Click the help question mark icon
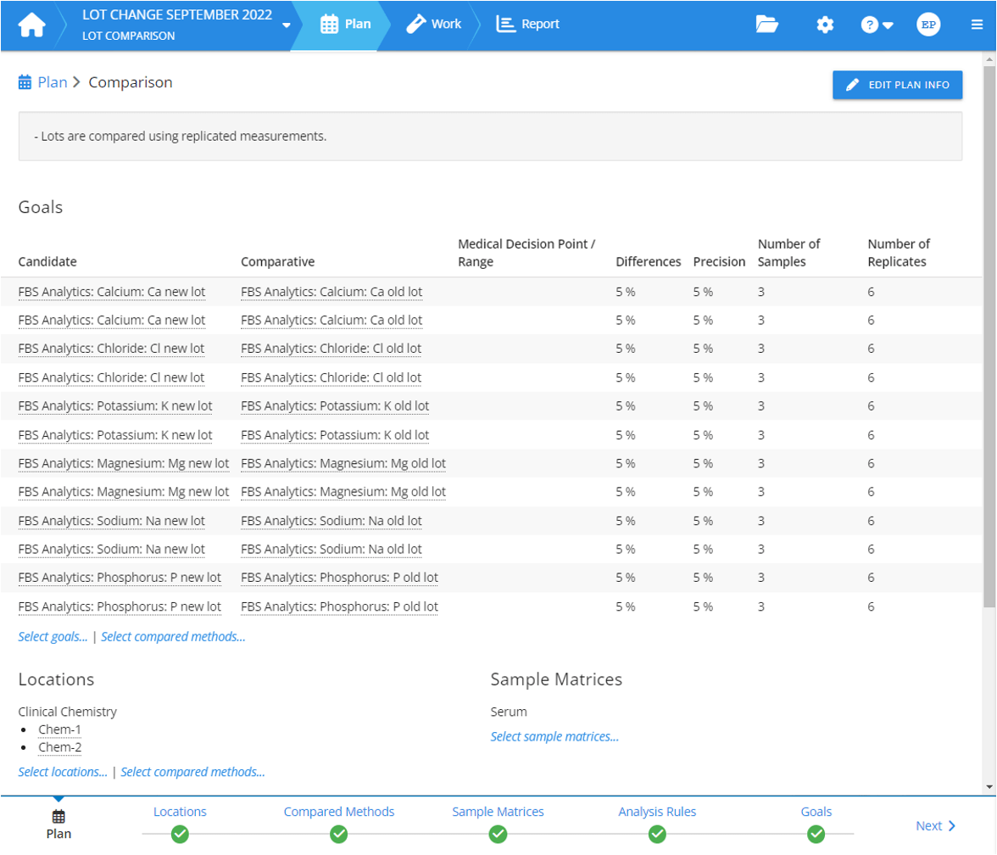The height and width of the screenshot is (855, 997). click(x=868, y=25)
